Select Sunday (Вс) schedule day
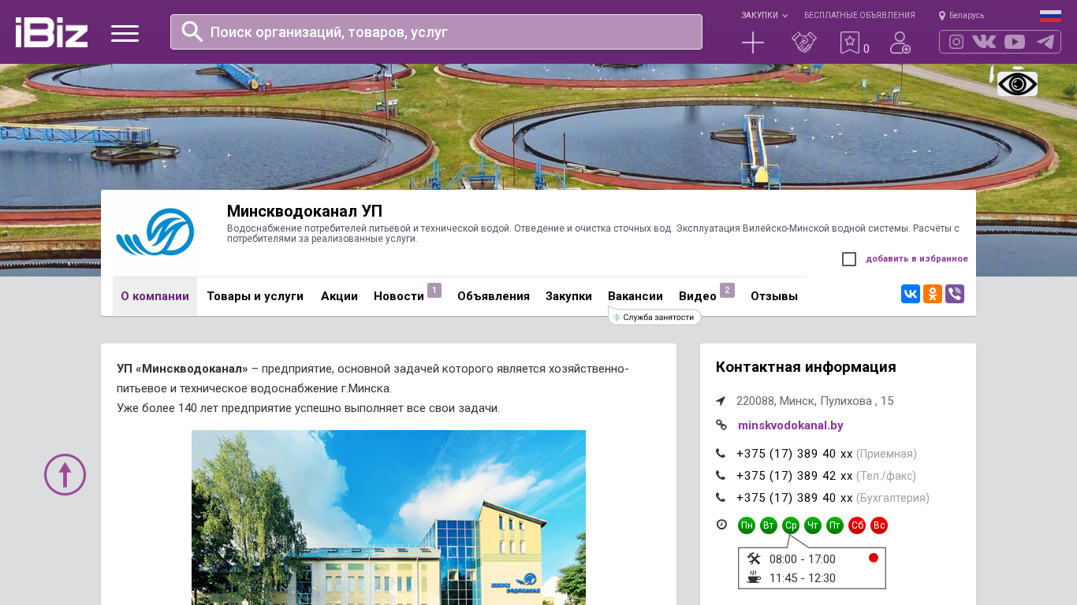1077x605 pixels. point(879,525)
